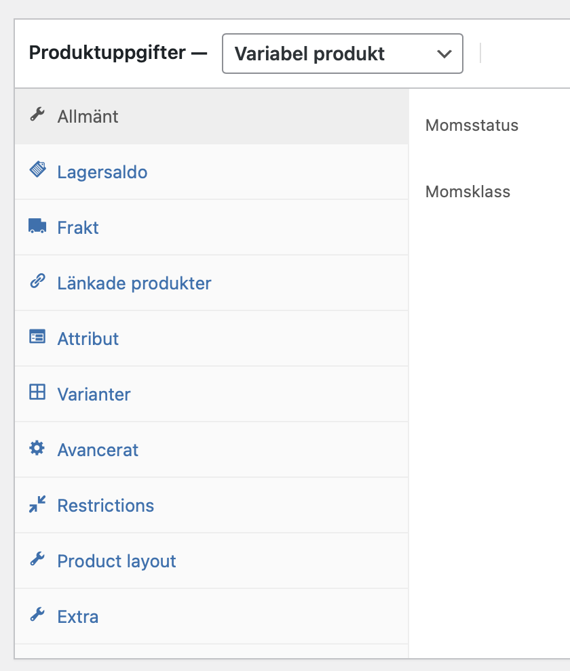Screen dimensions: 570x671
Task: Open the Product layout tab
Action: (x=116, y=561)
